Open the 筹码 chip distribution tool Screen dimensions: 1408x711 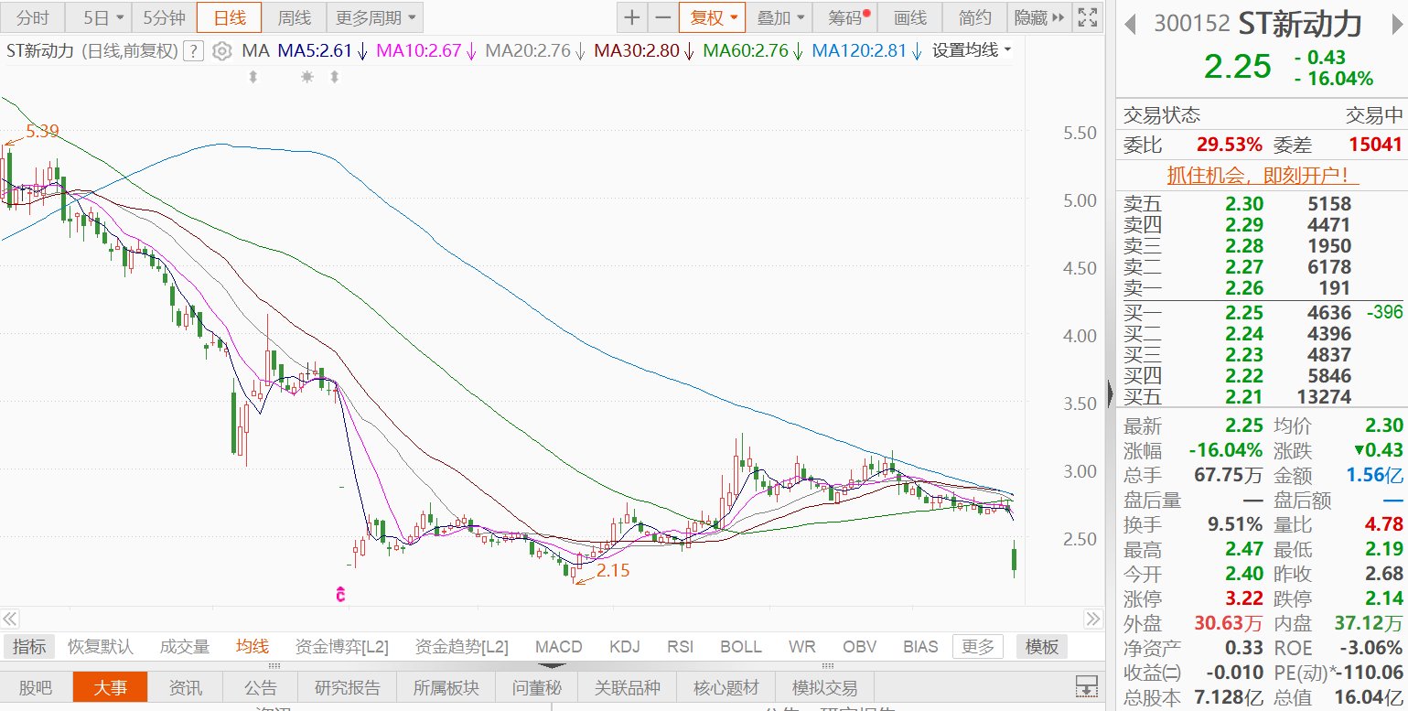844,17
